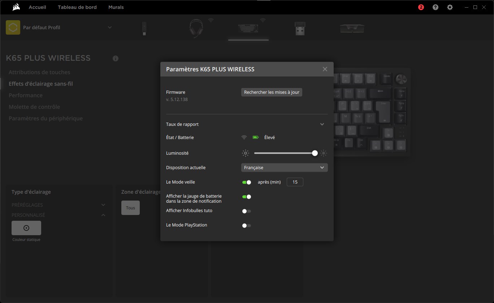The height and width of the screenshot is (303, 494).
Task: Click the wireless signal status icon
Action: 244,137
